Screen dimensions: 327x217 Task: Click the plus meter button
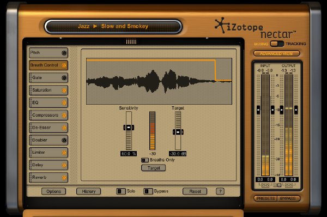click(x=275, y=185)
